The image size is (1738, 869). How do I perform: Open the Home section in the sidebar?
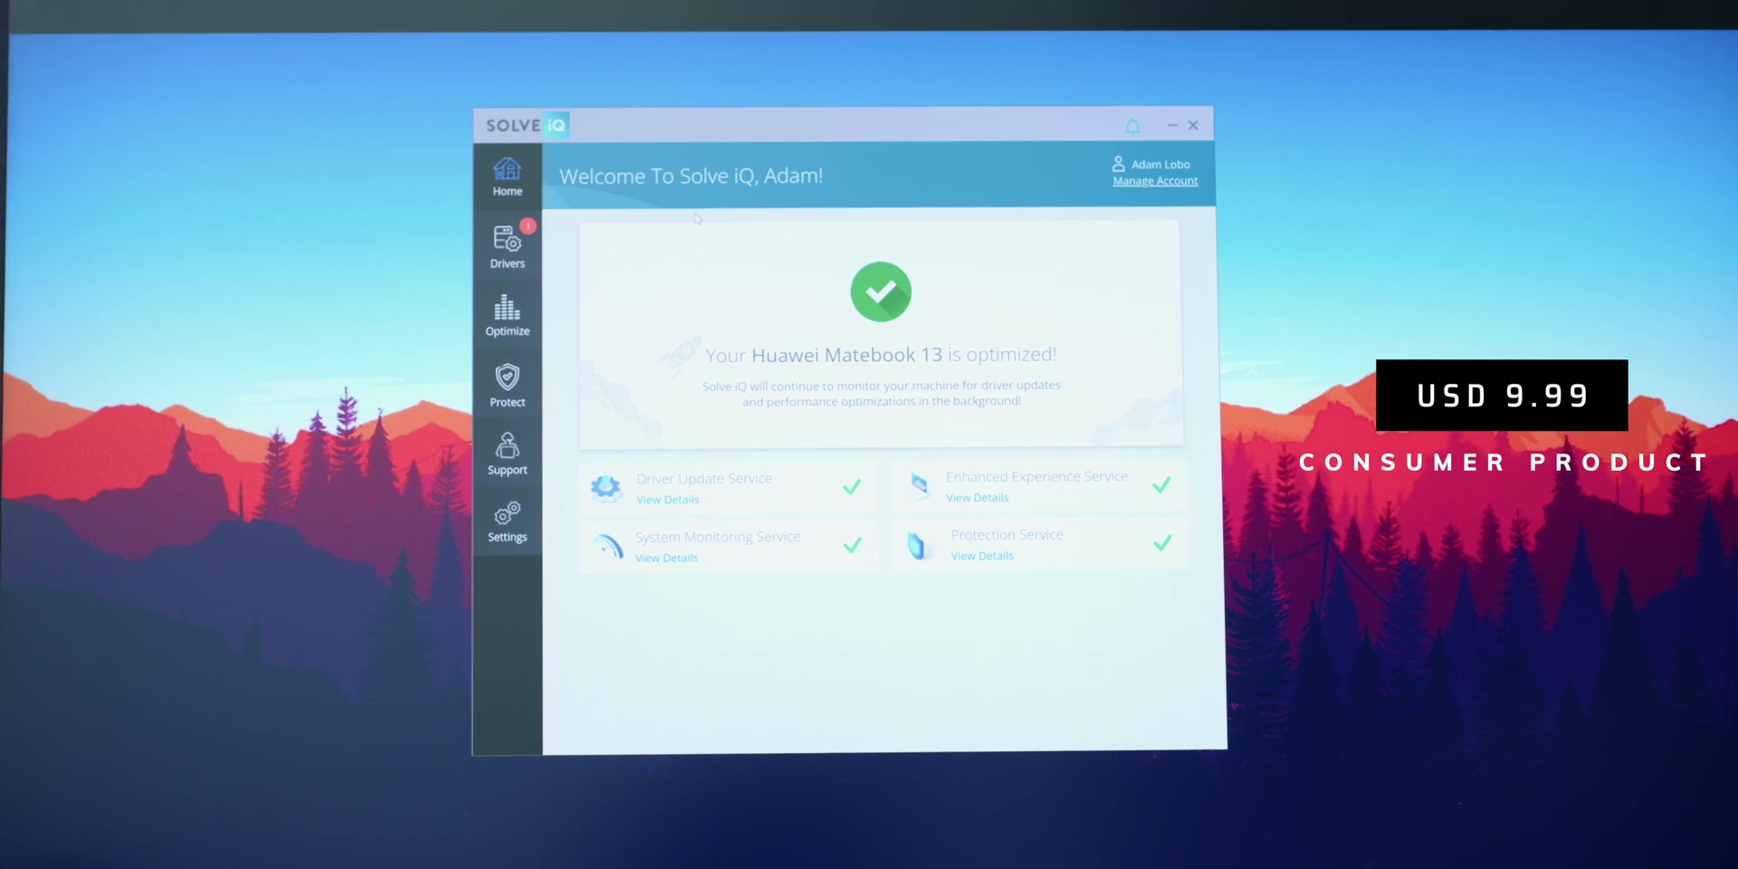click(x=507, y=177)
